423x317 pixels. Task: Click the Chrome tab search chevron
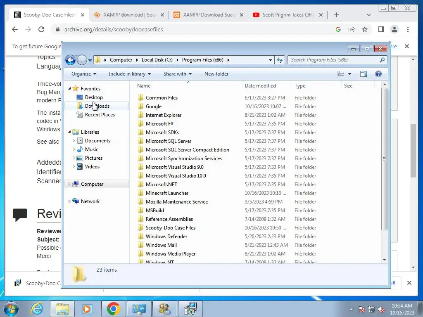point(369,15)
